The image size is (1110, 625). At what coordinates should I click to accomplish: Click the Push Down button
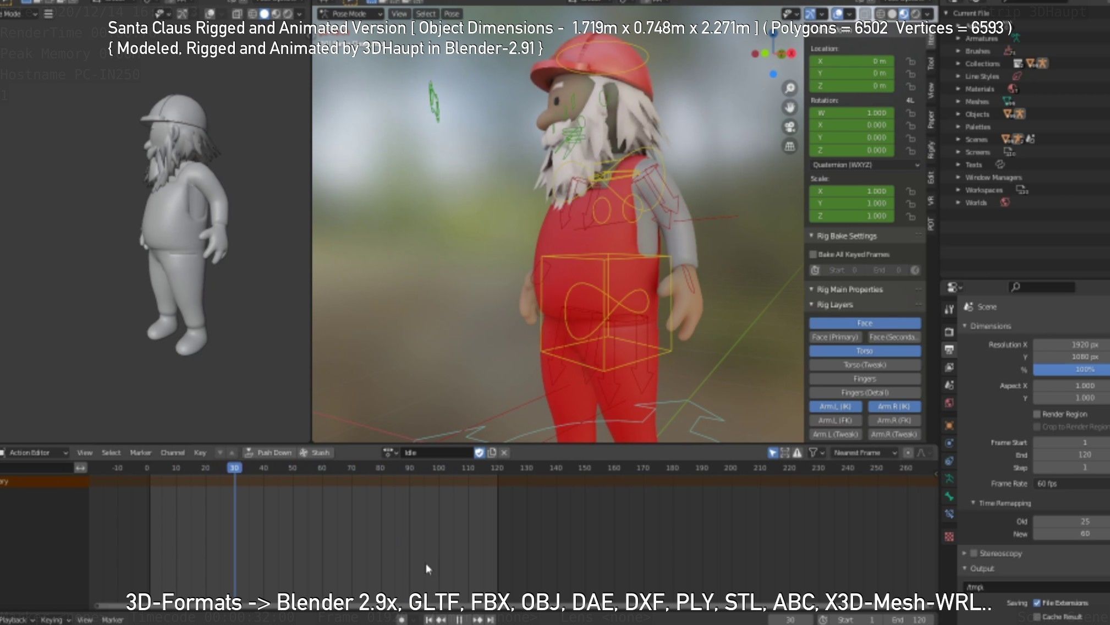268,452
